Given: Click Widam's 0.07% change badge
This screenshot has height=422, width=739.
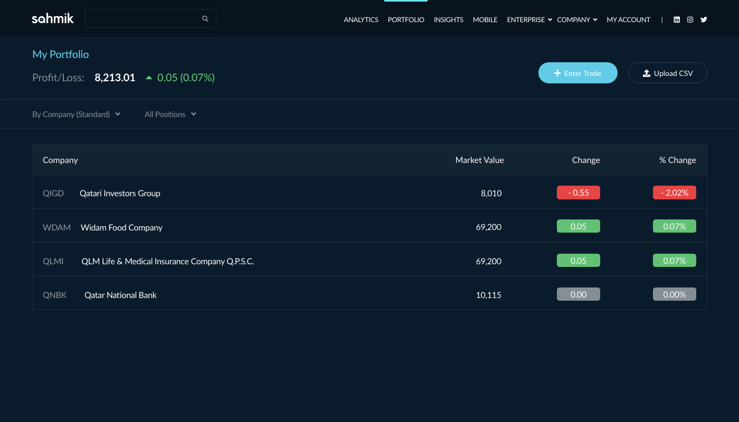Looking at the screenshot, I should click(675, 226).
